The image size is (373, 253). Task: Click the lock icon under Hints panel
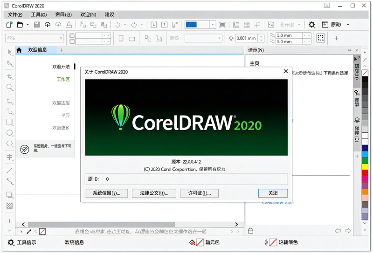(x=250, y=231)
